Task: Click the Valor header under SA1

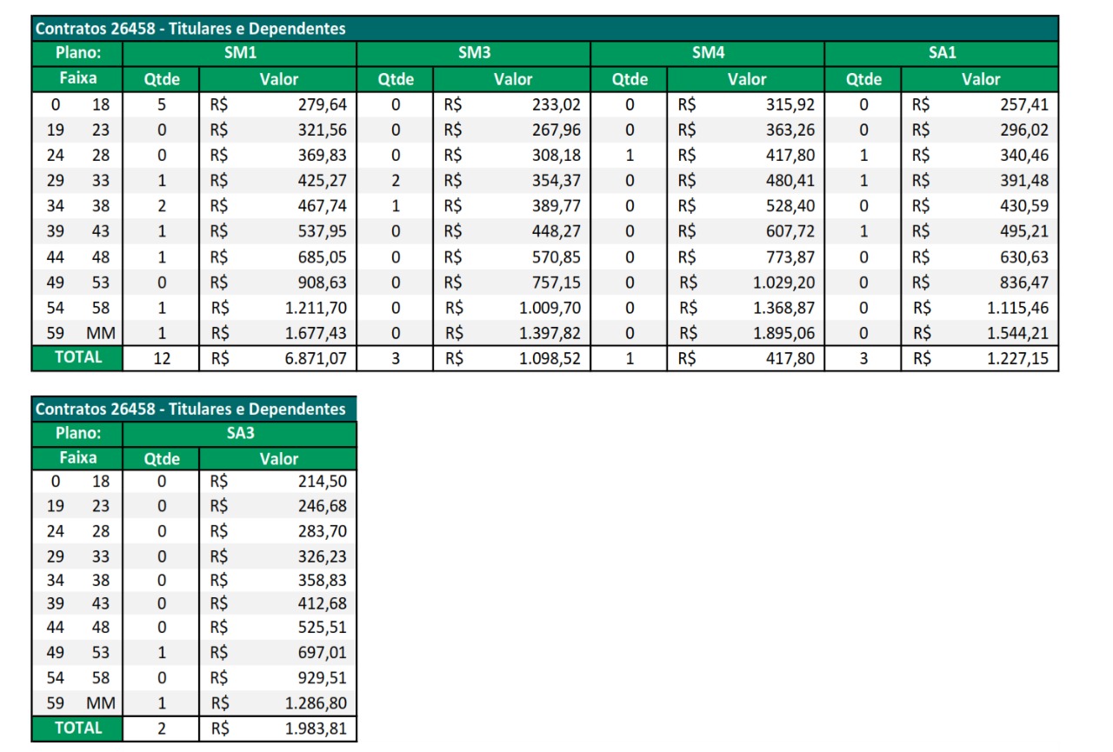Action: click(x=980, y=79)
